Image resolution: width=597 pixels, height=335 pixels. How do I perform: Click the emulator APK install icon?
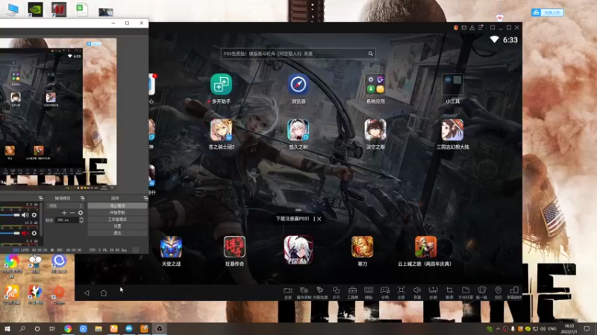pyautogui.click(x=434, y=290)
